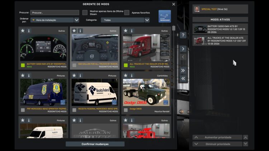Screen dimensions: 269x151
Task: Favorite the 550 Gallon mod star
Action: [x=74, y=31]
